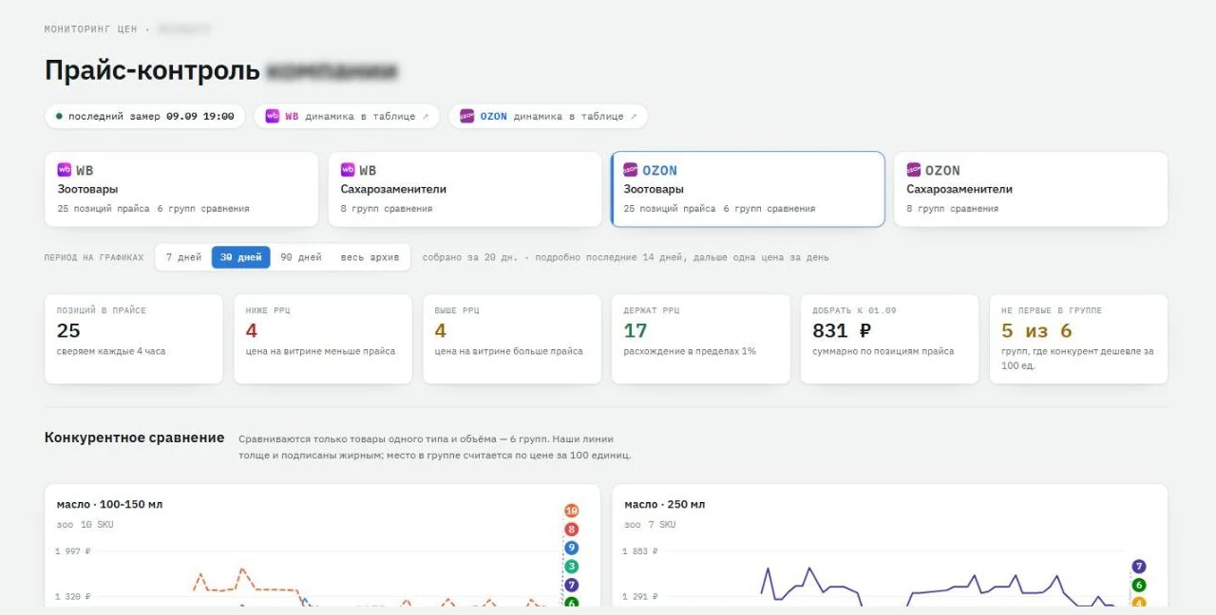This screenshot has height=615, width=1216.
Task: Click the Добрать к 01.09 831 ₽ card
Action: click(890, 339)
